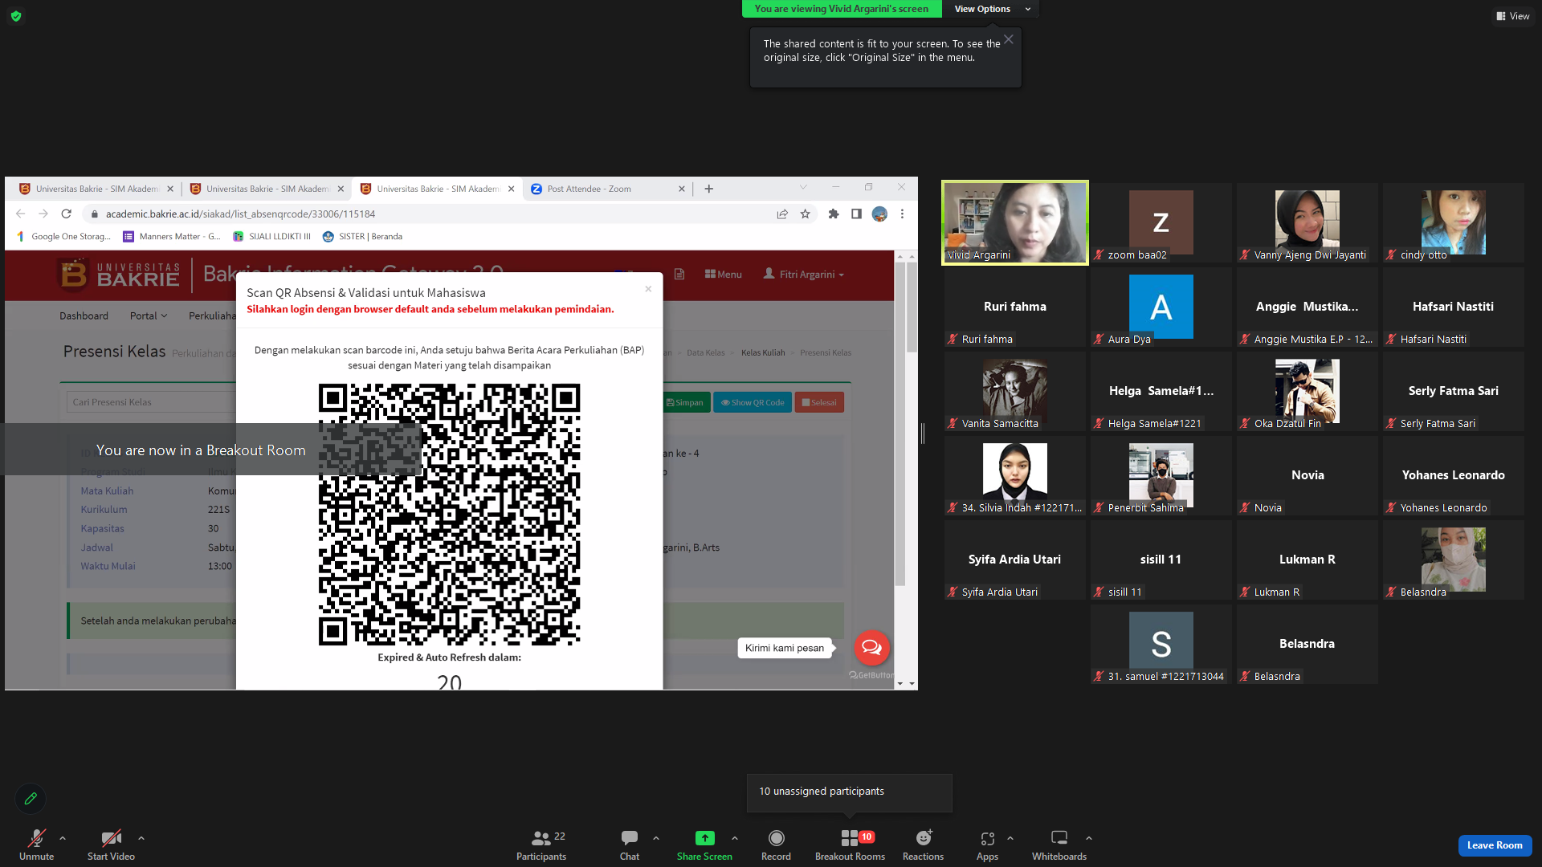1542x867 pixels.
Task: Click the Cari Presensi Kelas search field
Action: pyautogui.click(x=151, y=402)
